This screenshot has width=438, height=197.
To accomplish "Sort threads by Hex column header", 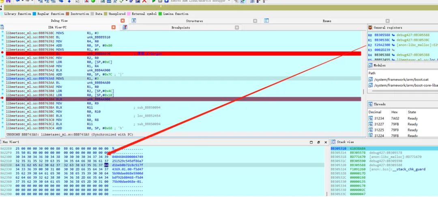I will pyautogui.click(x=394, y=112).
